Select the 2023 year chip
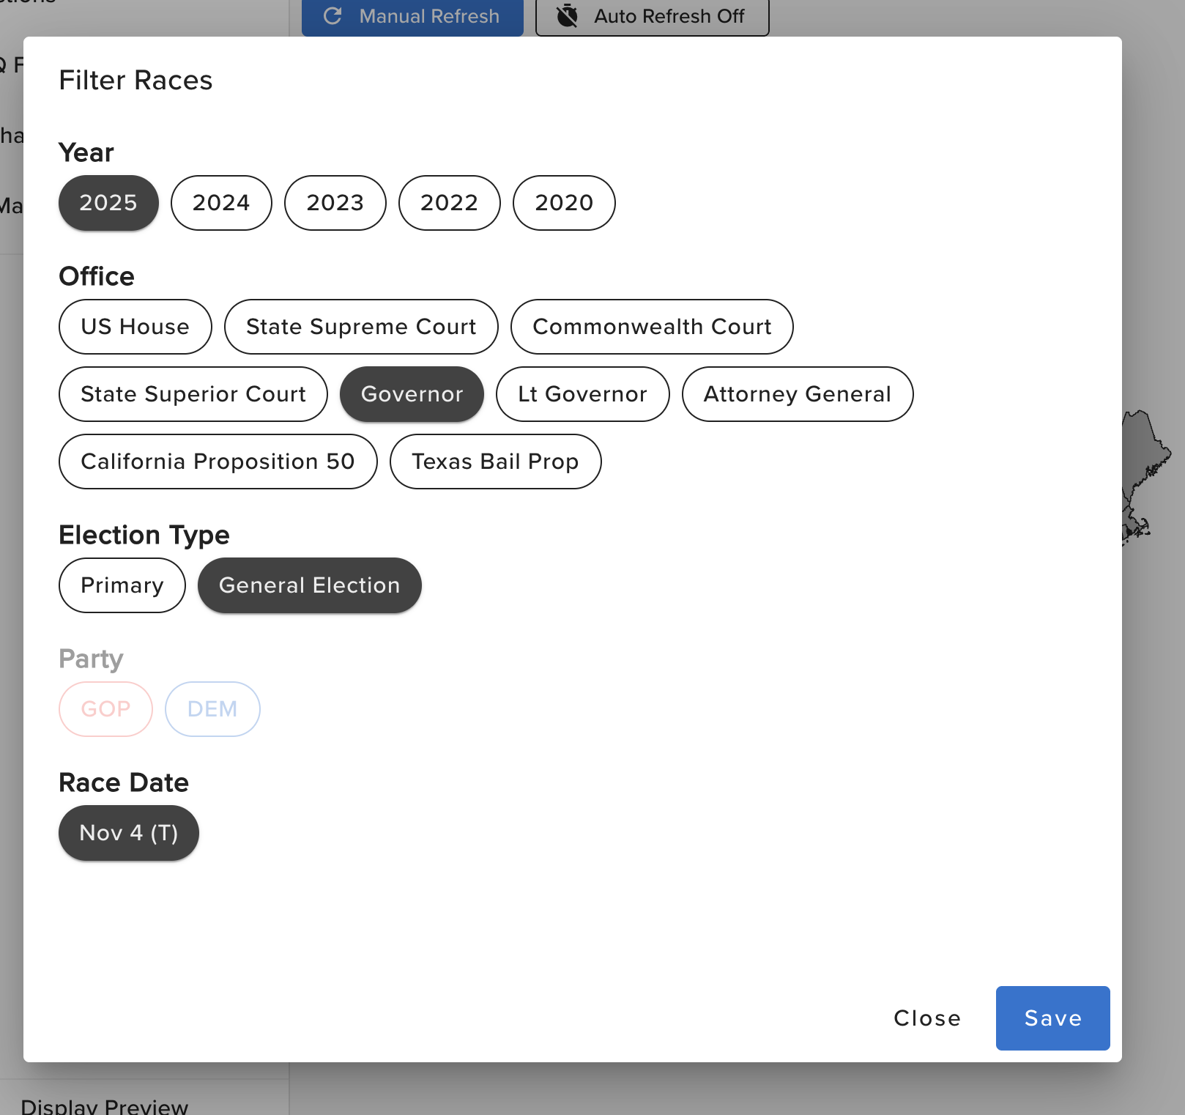Image resolution: width=1185 pixels, height=1115 pixels. pos(335,203)
